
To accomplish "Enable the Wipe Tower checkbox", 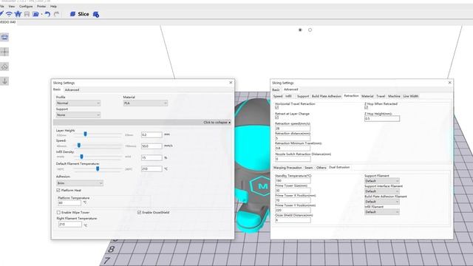I will click(58, 212).
